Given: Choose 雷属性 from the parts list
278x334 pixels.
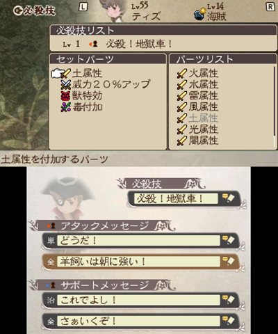Looking at the screenshot, I should (x=197, y=96).
